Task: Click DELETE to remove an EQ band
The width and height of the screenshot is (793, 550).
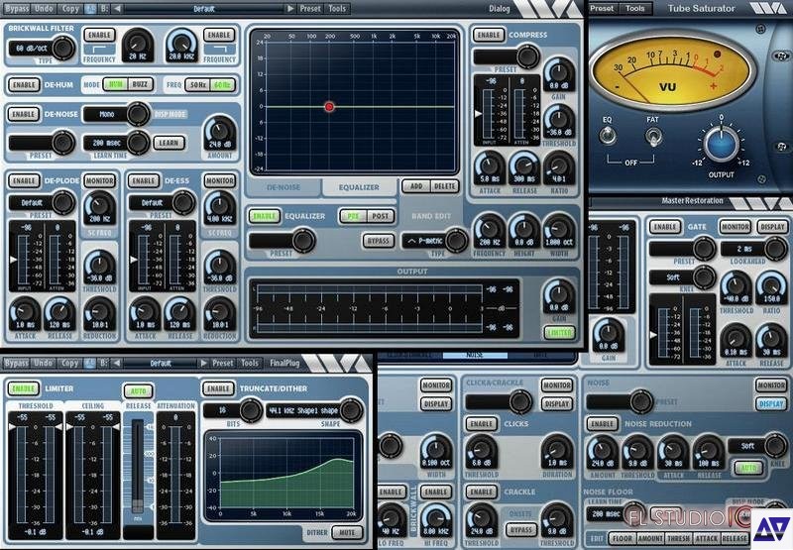Action: click(444, 186)
